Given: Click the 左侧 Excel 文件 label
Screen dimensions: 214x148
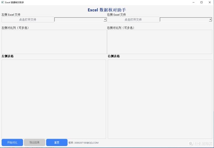Looking at the screenshot, I should coord(11,15).
